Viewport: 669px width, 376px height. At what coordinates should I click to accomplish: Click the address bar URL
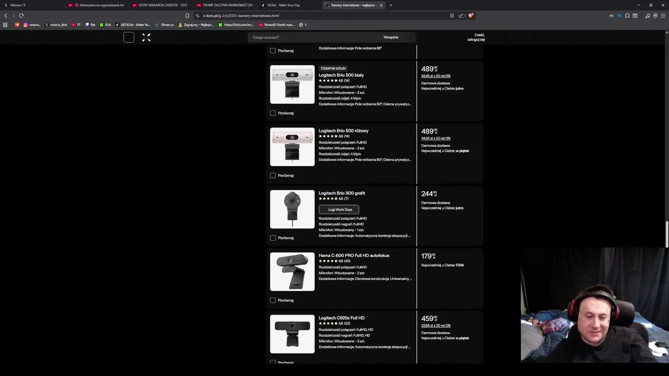[241, 16]
